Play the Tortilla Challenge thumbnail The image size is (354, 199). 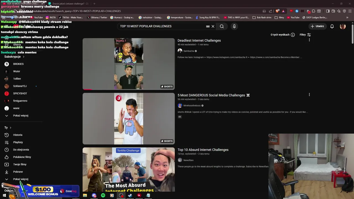click(129, 169)
